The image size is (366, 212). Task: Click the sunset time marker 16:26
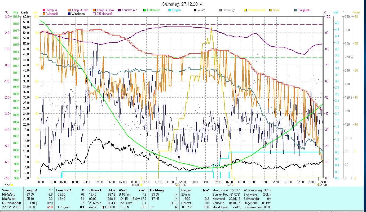tap(229, 185)
